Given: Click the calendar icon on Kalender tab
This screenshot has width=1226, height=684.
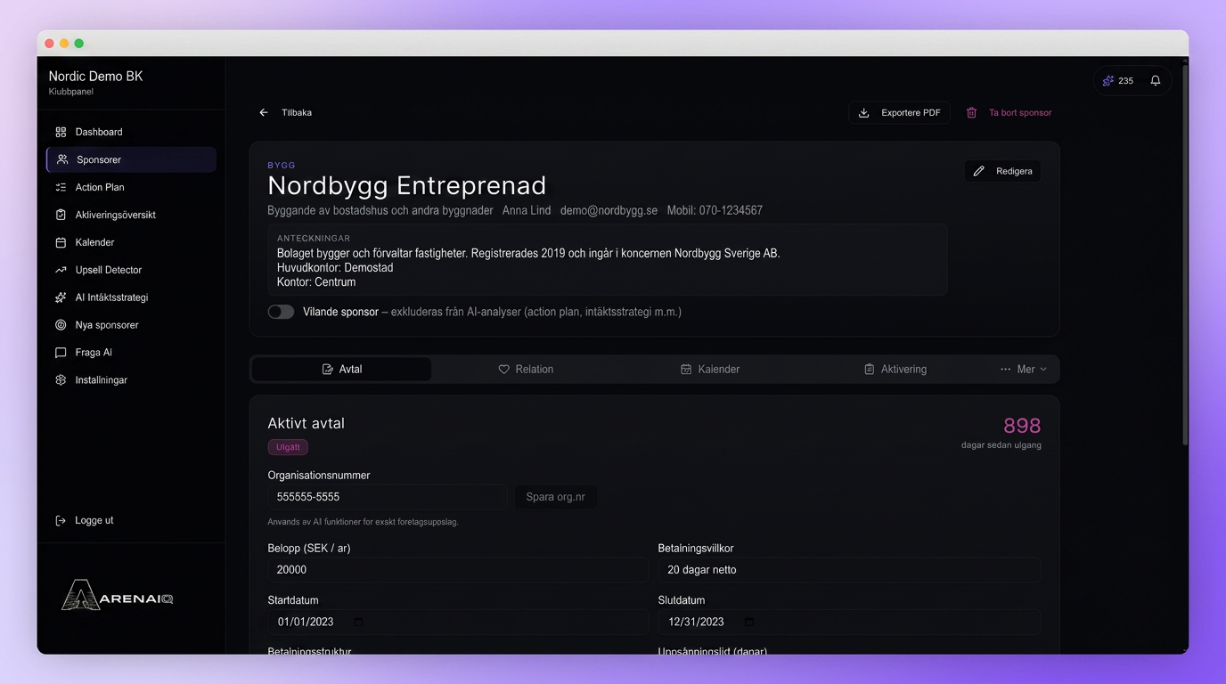Looking at the screenshot, I should point(686,369).
